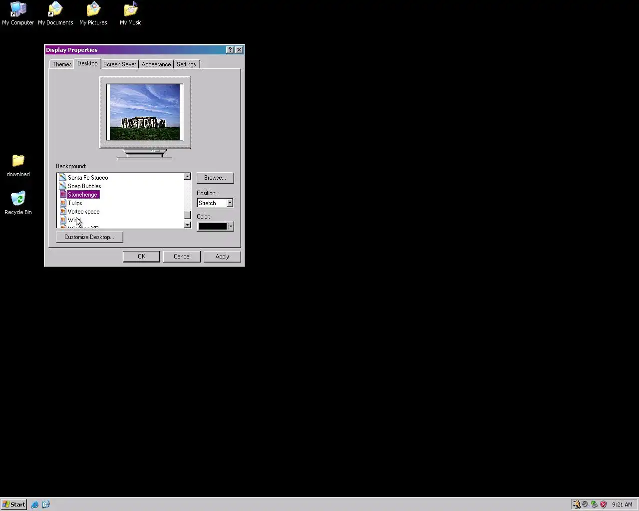
Task: Launch Internet Explorer from quick launch
Action: pyautogui.click(x=35, y=505)
